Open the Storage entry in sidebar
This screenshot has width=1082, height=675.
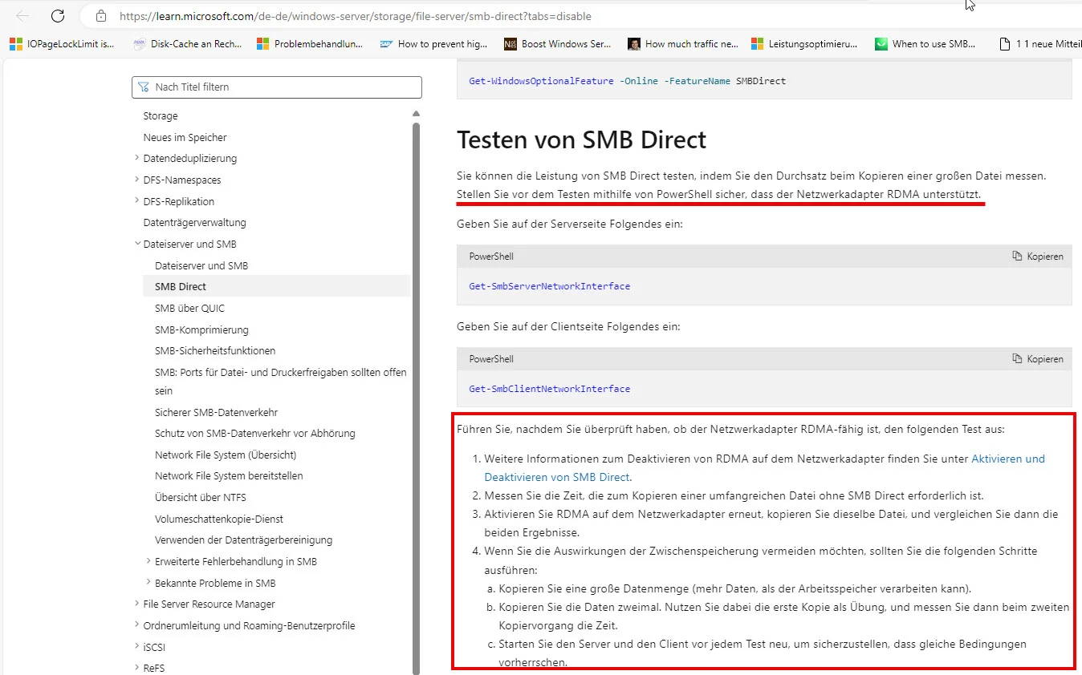pyautogui.click(x=161, y=116)
